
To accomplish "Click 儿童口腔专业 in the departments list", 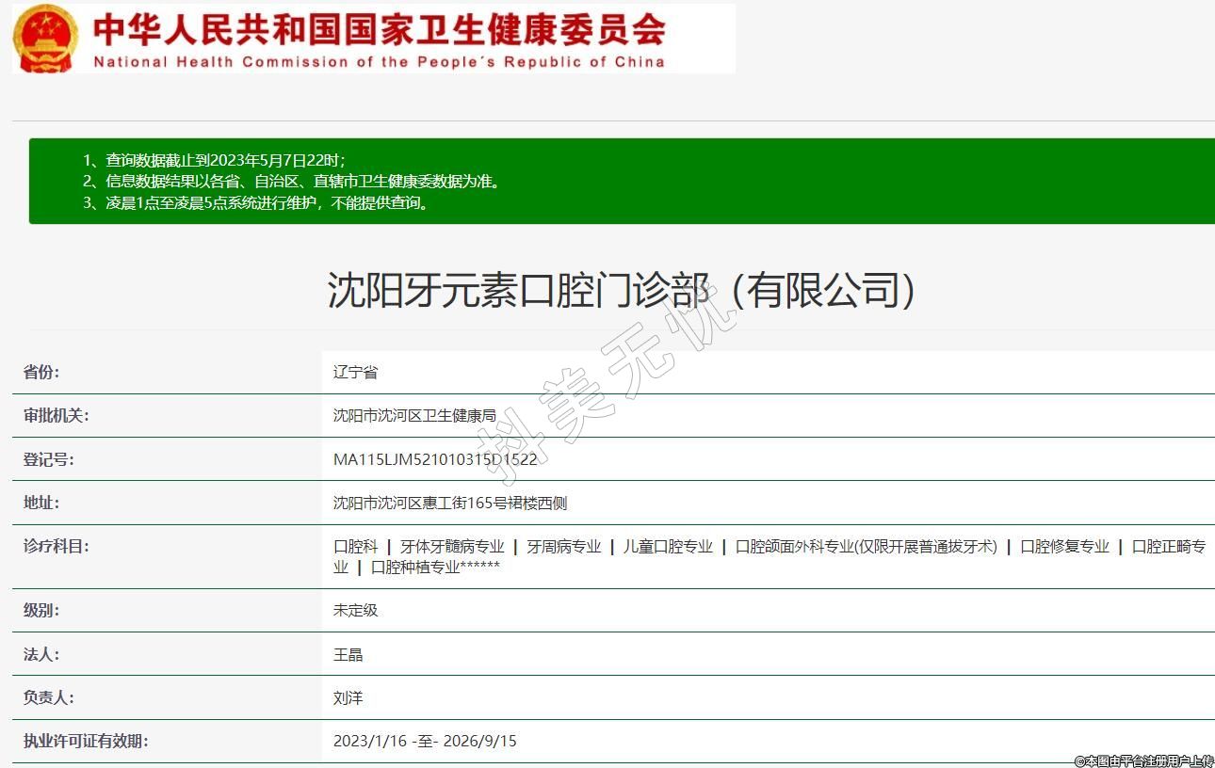I will [668, 546].
